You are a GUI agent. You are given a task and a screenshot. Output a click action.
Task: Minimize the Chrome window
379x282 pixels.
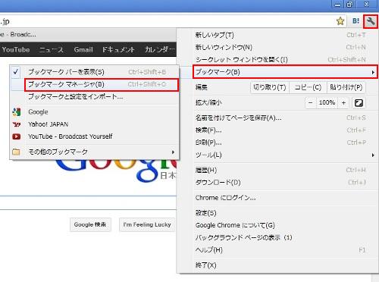pos(337,5)
